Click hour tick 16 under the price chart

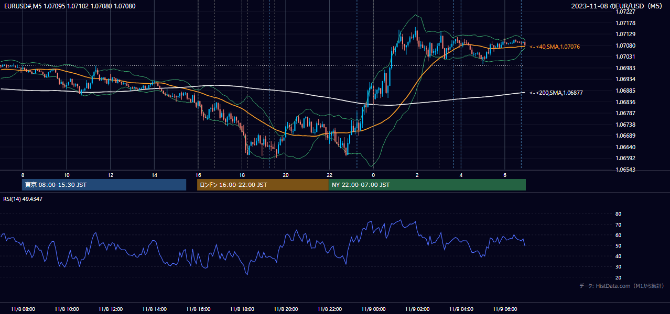tap(198, 175)
